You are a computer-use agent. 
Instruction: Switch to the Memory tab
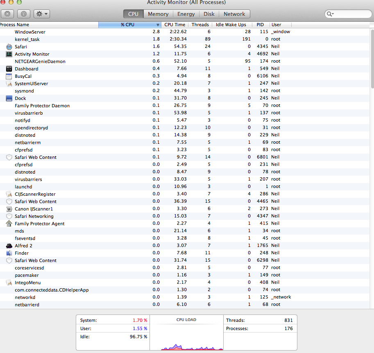(x=158, y=14)
